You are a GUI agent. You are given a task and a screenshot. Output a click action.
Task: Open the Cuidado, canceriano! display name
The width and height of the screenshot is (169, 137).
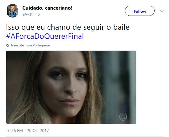click(x=47, y=8)
